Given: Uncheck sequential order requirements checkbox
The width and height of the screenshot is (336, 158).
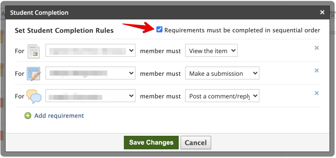Looking at the screenshot, I should click(x=159, y=29).
